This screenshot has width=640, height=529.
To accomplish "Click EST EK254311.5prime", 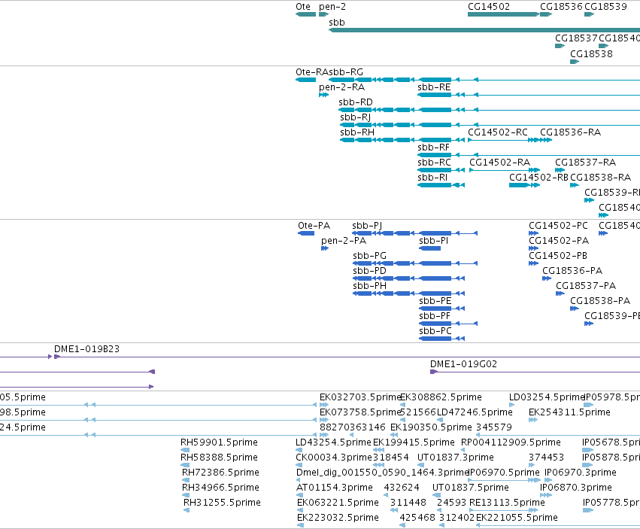I will pos(533,420).
